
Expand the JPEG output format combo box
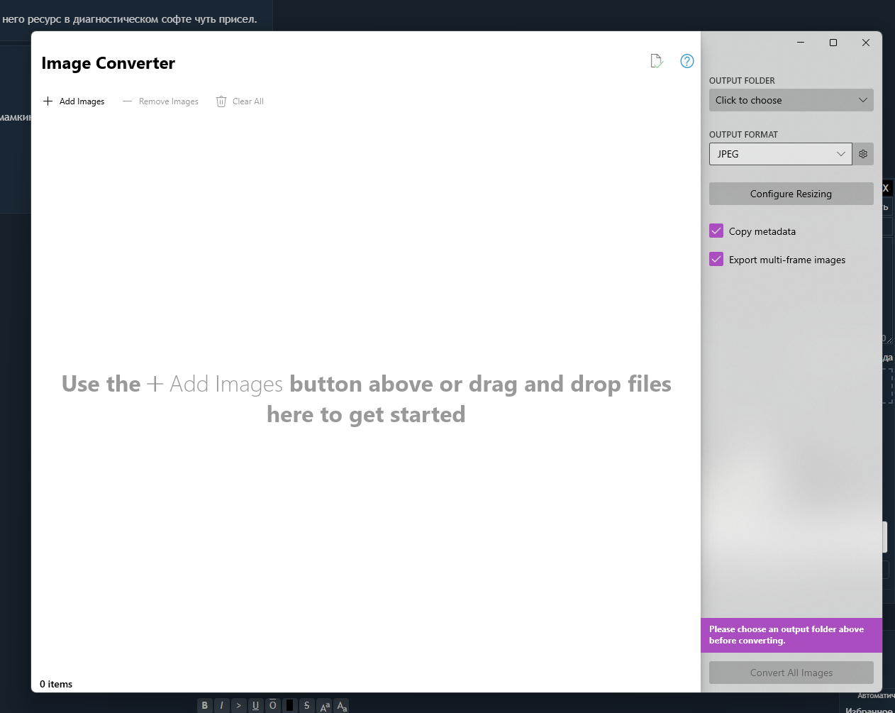[780, 154]
